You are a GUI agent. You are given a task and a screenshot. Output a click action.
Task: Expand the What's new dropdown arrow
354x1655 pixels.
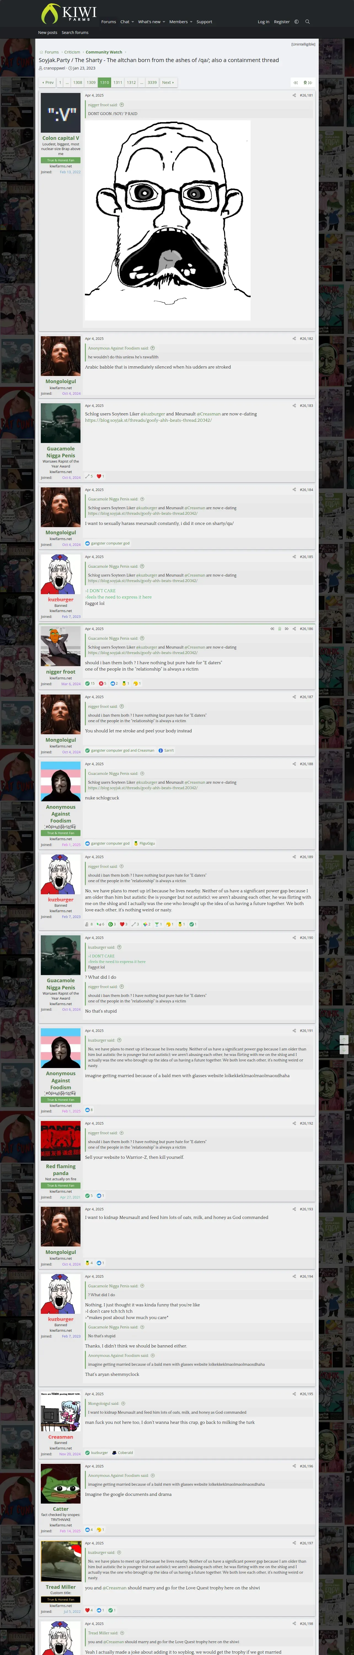[164, 22]
